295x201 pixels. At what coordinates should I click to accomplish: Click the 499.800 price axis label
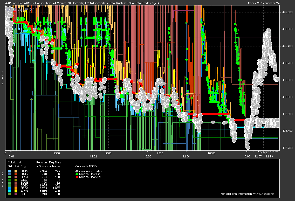(287, 12)
